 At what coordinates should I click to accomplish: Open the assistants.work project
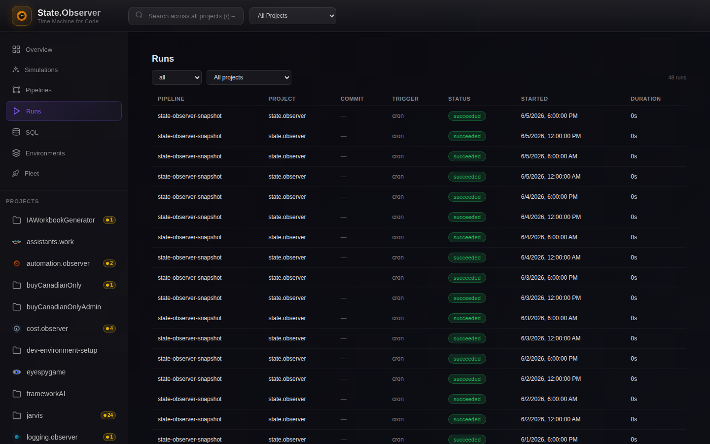pyautogui.click(x=64, y=242)
